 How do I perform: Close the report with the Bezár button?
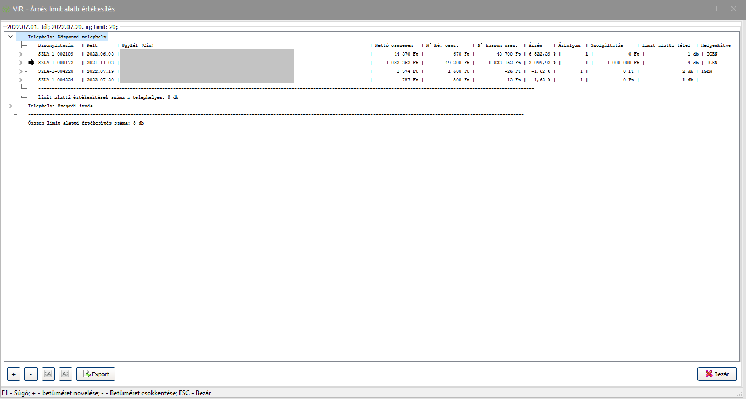click(x=717, y=374)
